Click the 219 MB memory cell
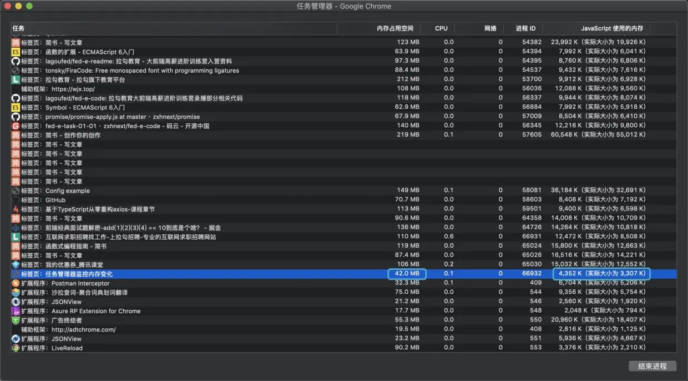 [408, 135]
